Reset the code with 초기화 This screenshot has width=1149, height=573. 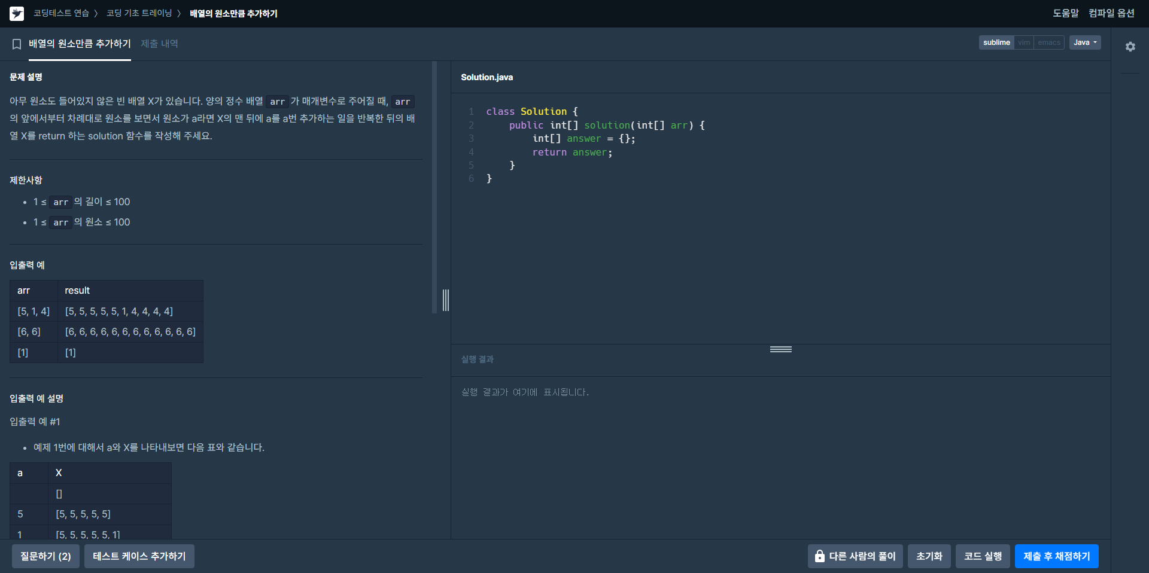coord(929,556)
